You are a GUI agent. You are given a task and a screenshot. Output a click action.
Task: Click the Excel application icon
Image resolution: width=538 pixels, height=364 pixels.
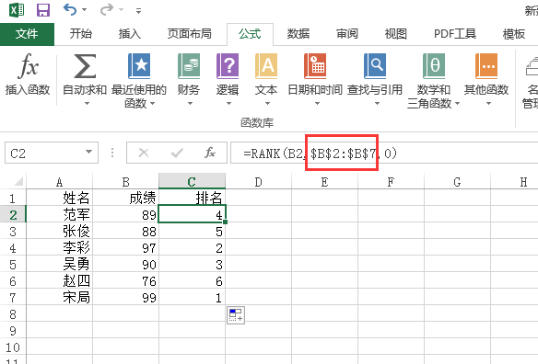(17, 10)
